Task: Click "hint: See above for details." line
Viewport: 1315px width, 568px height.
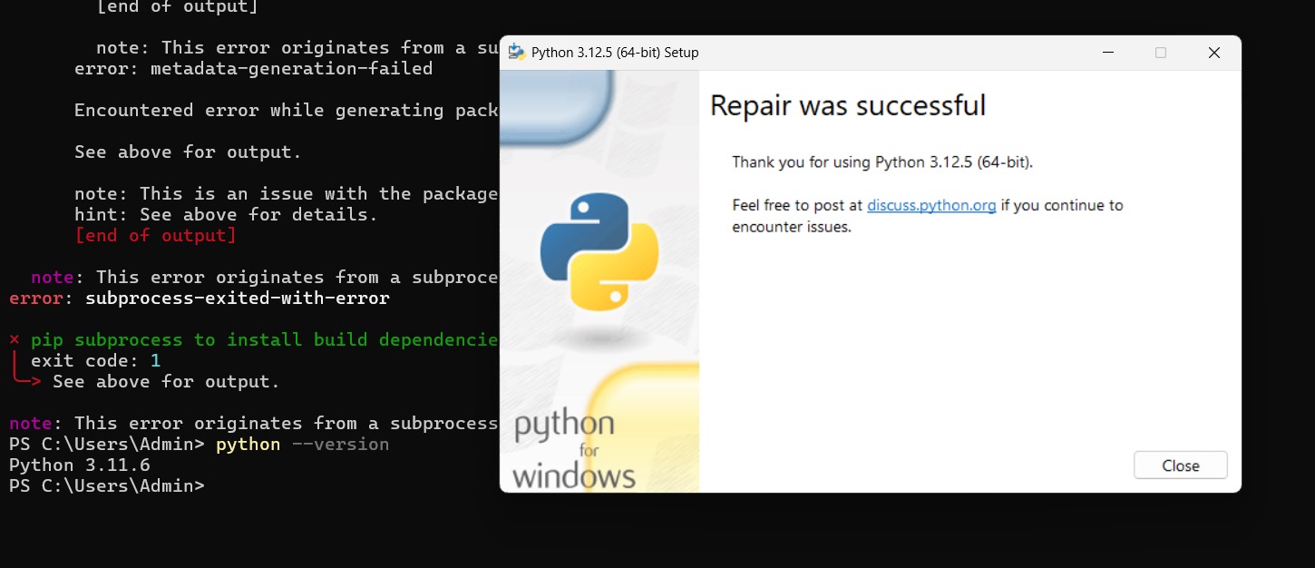Action: coord(226,215)
